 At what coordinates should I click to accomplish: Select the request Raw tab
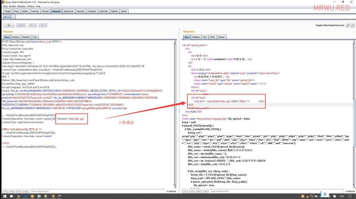coord(7,37)
